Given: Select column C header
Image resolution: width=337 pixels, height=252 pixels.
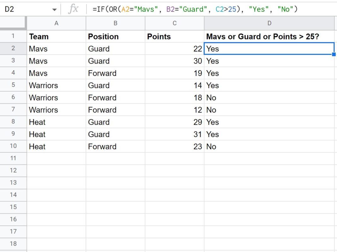Looking at the screenshot, I should pyautogui.click(x=174, y=23).
